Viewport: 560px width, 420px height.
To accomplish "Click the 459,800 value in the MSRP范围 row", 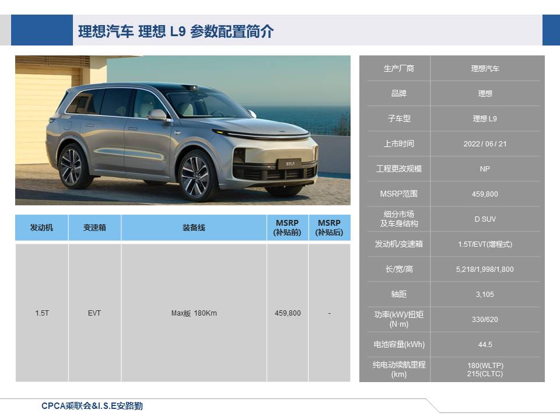I will [x=485, y=194].
